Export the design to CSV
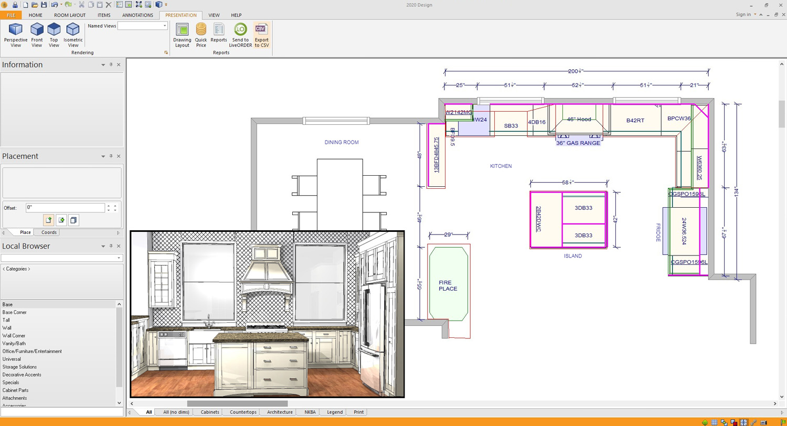Screen dimensions: 787x426 point(261,35)
